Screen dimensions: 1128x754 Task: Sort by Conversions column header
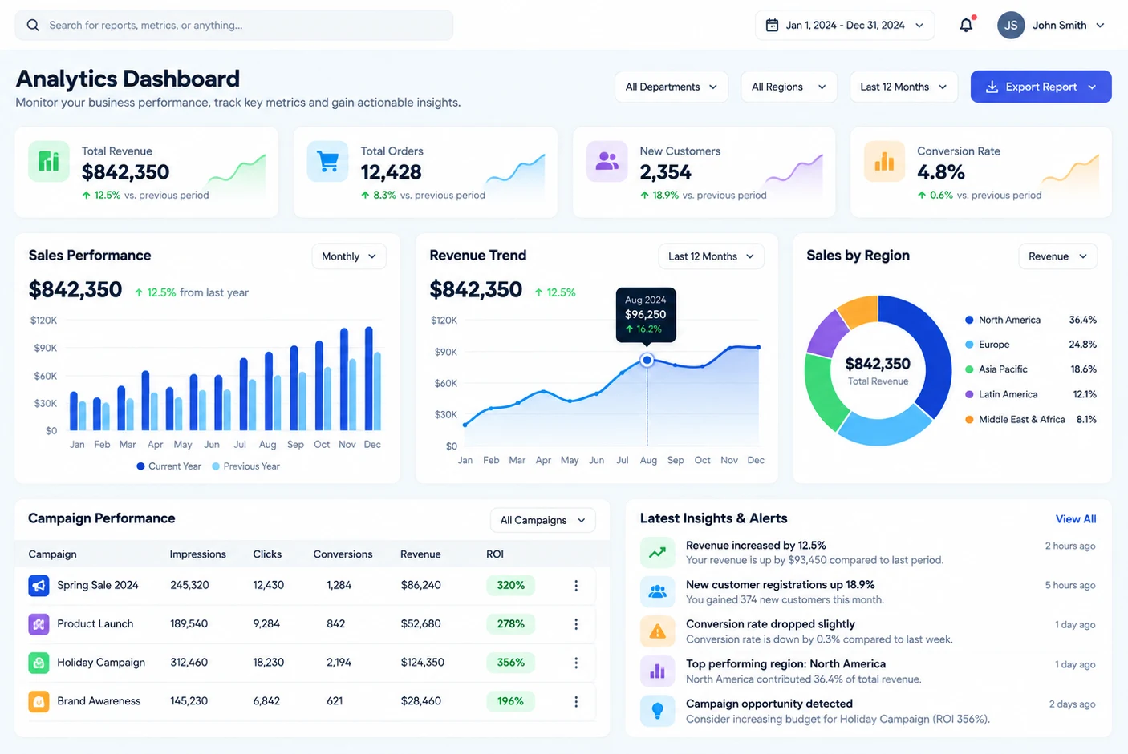click(343, 554)
